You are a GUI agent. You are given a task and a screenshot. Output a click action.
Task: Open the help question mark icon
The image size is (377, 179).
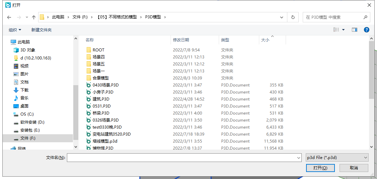click(366, 30)
